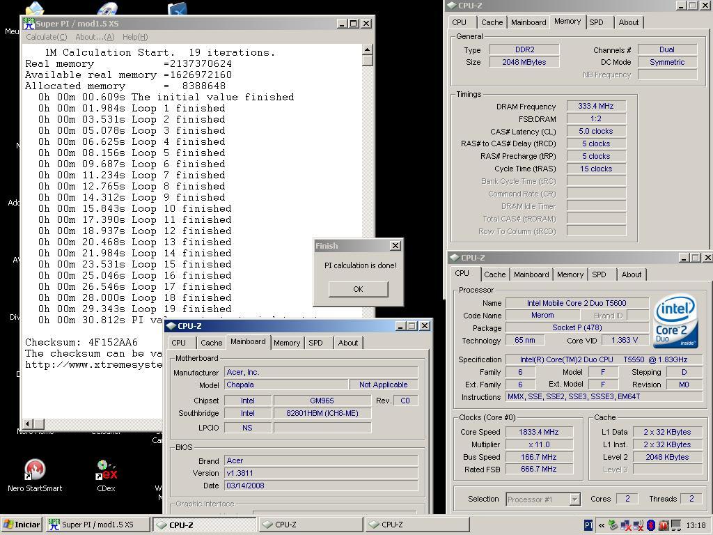Switch to the CPU tab in the Mainboard CPU-Z window
This screenshot has height=535, width=713.
tap(179, 343)
